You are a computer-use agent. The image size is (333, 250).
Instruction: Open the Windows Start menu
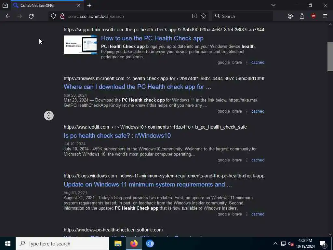(8, 243)
